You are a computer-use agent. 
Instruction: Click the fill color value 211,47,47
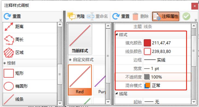point(161,43)
